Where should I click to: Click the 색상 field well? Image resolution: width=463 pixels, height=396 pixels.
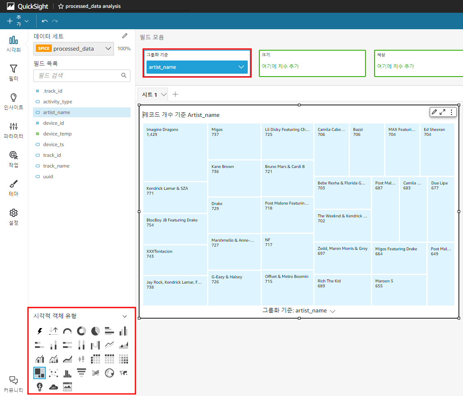coord(419,63)
